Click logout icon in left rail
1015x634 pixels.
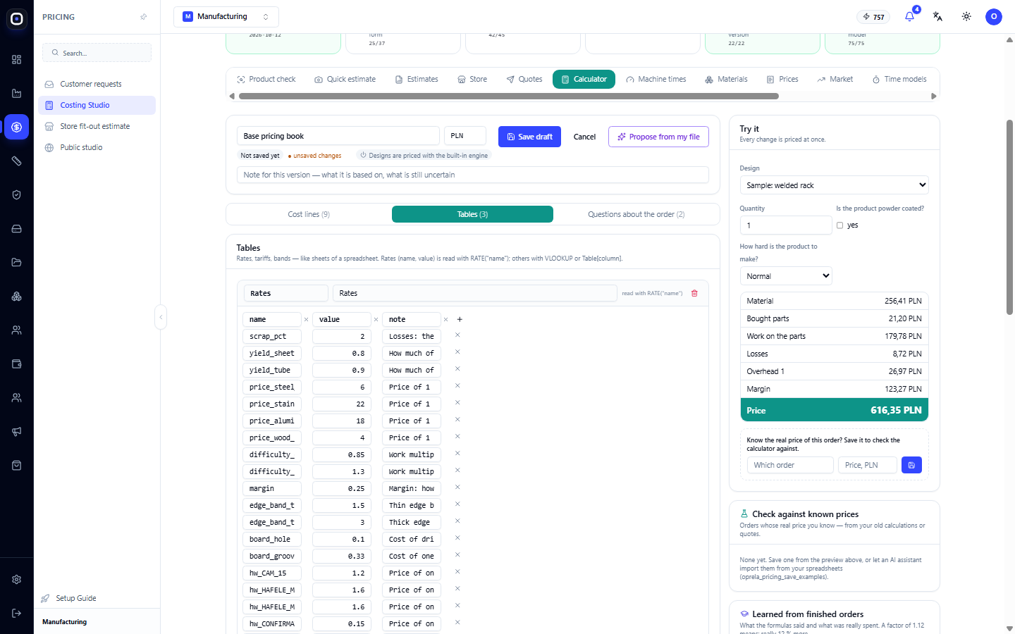17,613
